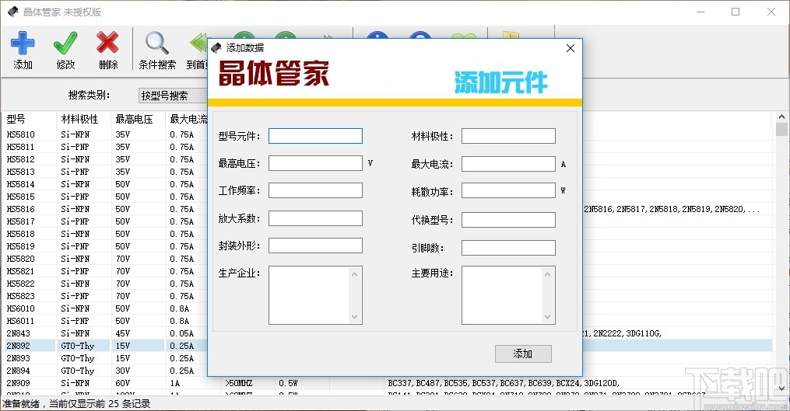Focus the 代换型号 text field

508,220
